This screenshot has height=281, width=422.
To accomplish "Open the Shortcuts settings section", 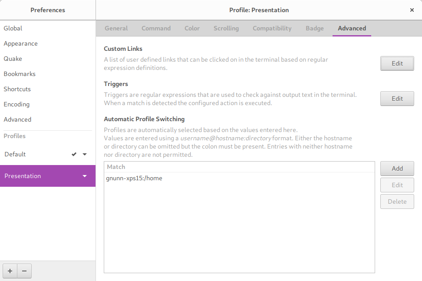I will pyautogui.click(x=17, y=89).
